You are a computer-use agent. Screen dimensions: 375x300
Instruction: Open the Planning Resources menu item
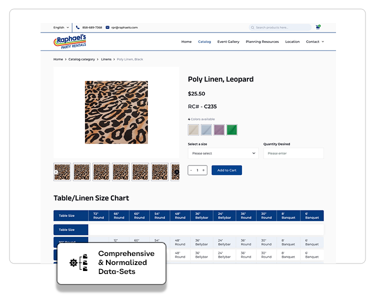262,41
